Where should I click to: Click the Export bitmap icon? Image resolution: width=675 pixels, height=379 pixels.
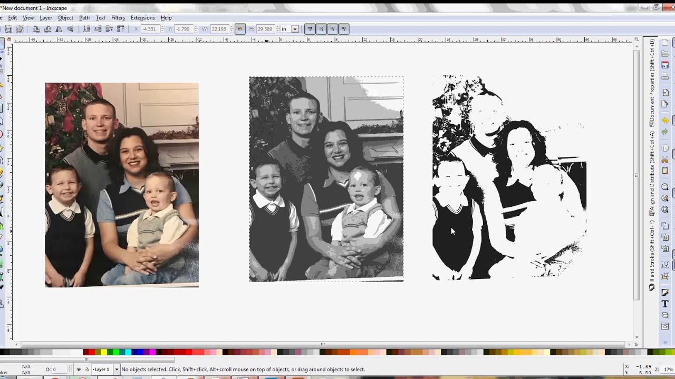point(665,104)
